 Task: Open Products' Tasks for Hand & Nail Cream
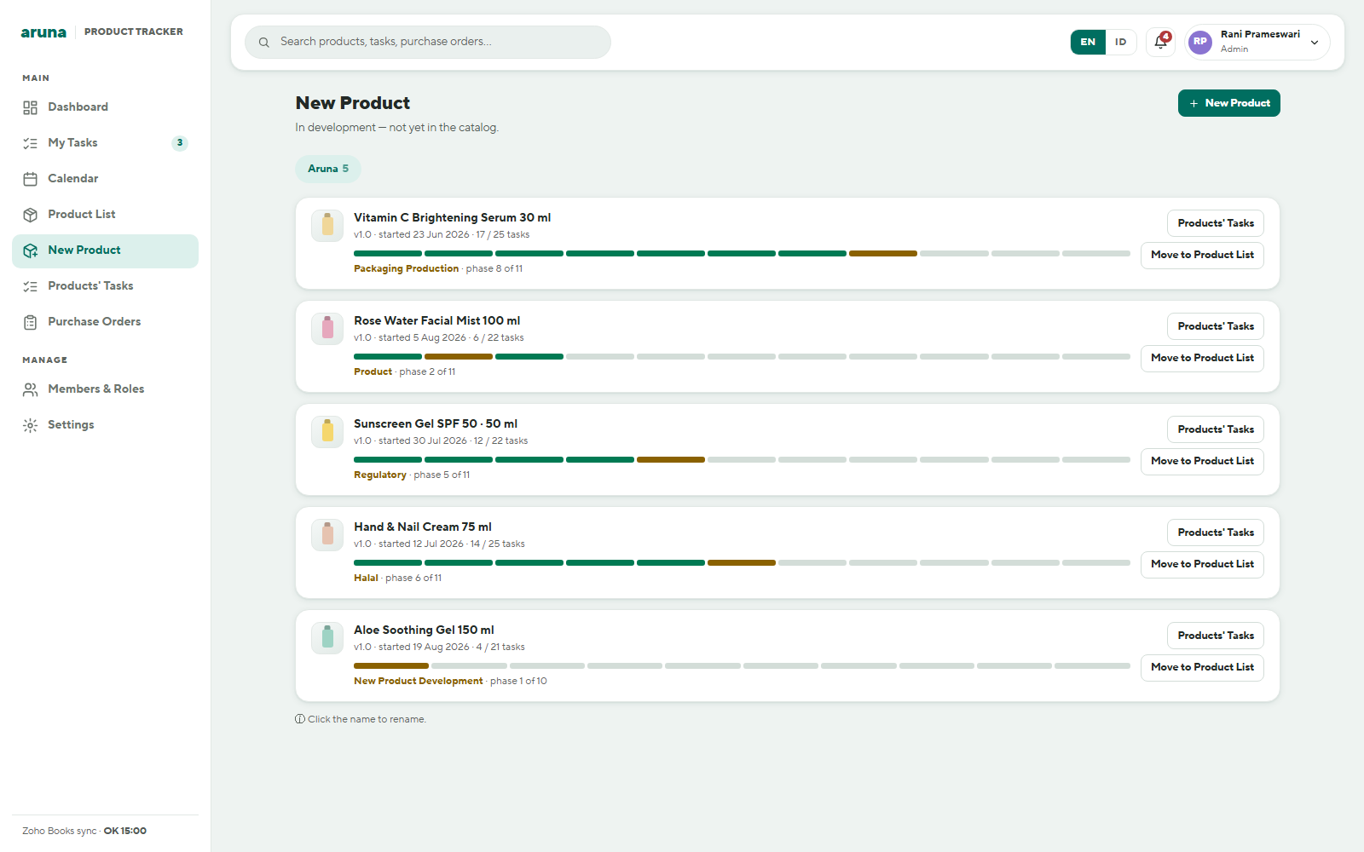[1216, 532]
